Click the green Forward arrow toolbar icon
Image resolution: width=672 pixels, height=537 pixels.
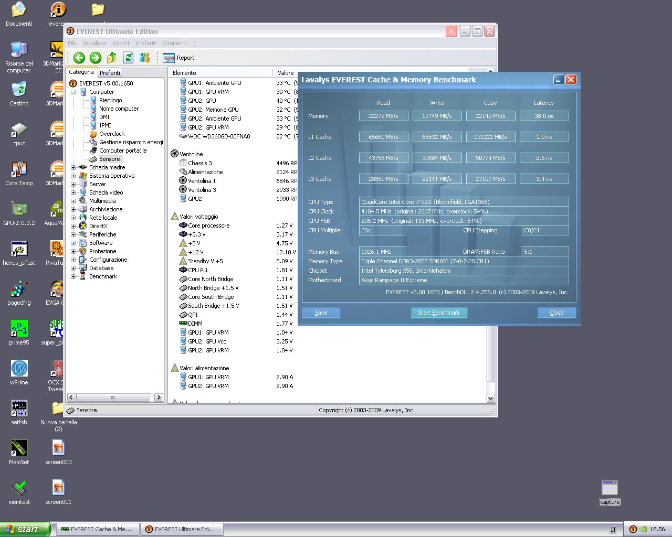96,58
